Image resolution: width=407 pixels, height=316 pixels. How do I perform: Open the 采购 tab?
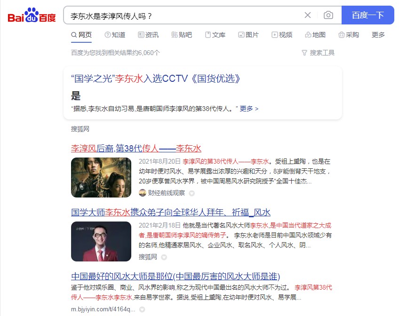point(349,35)
